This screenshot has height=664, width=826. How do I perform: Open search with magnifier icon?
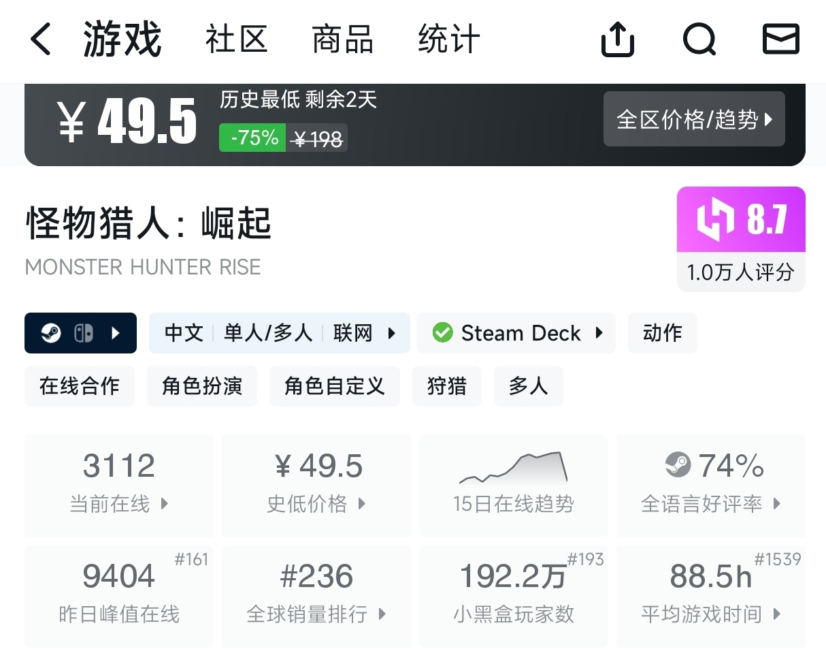[x=699, y=39]
